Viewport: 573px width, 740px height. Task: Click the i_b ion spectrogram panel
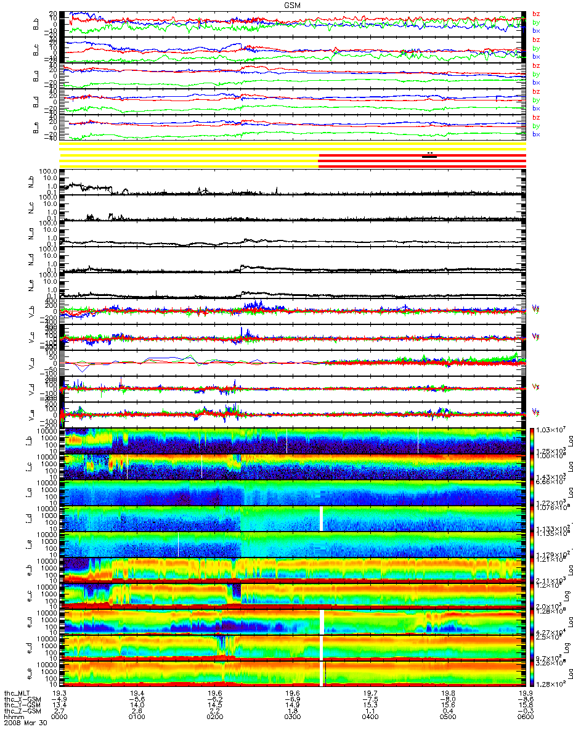(x=293, y=441)
